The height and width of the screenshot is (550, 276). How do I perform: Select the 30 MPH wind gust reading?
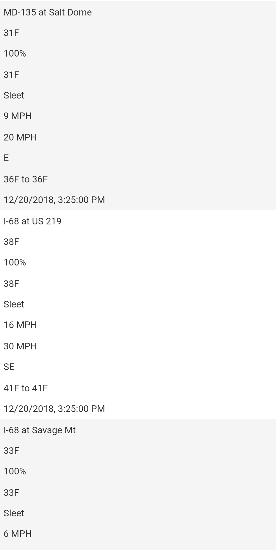click(20, 346)
